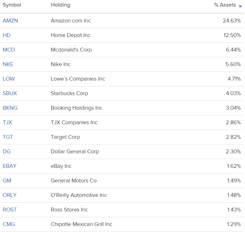Open the BKNG ticker link
This screenshot has height=232, width=245.
click(x=10, y=108)
